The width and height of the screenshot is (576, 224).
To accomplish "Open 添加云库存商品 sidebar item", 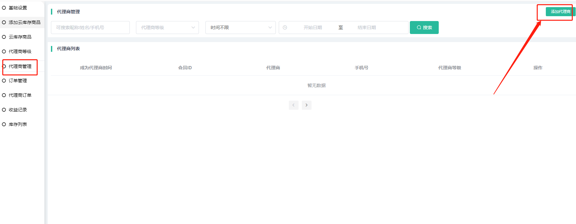I will click(x=24, y=22).
